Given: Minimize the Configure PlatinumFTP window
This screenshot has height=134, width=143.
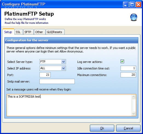Looking at the screenshot, I should 126,4.
